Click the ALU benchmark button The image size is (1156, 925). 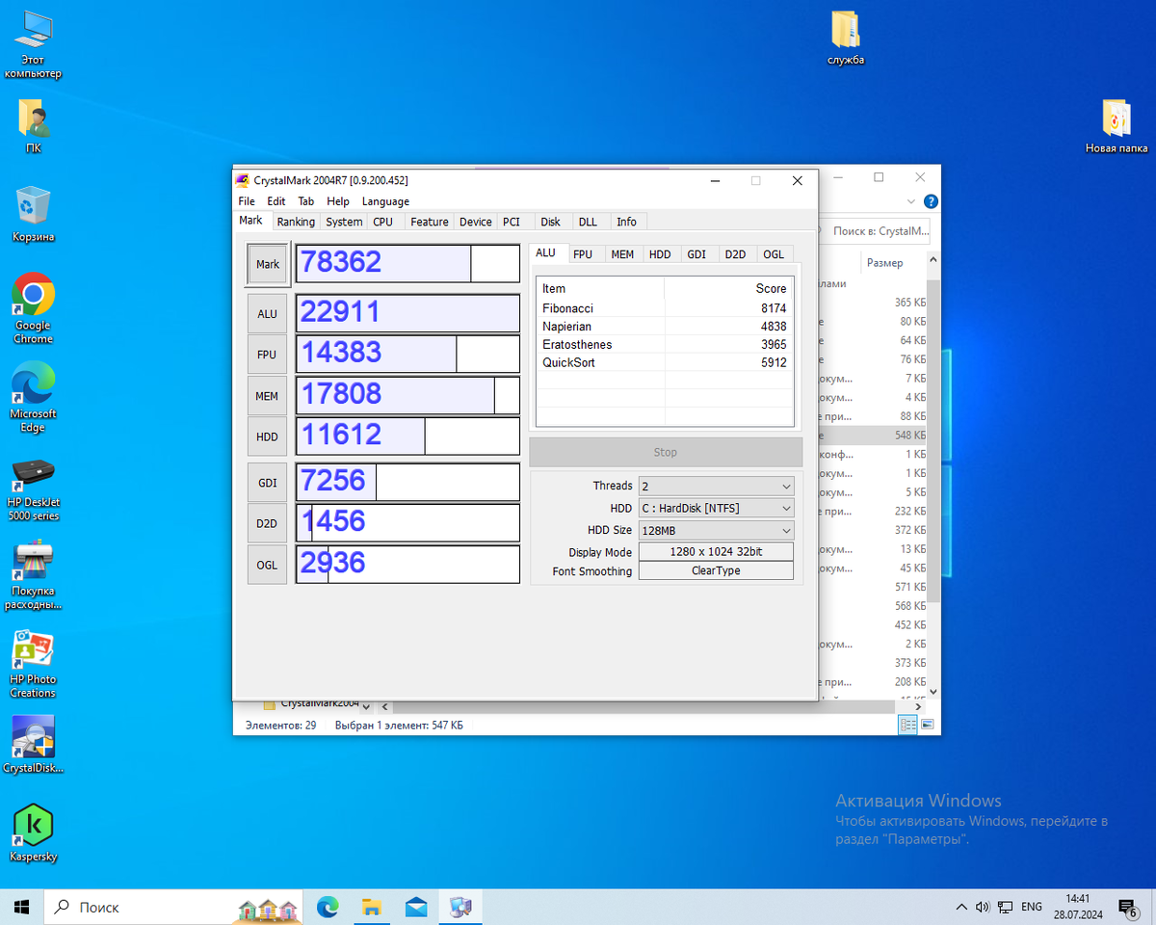click(267, 314)
